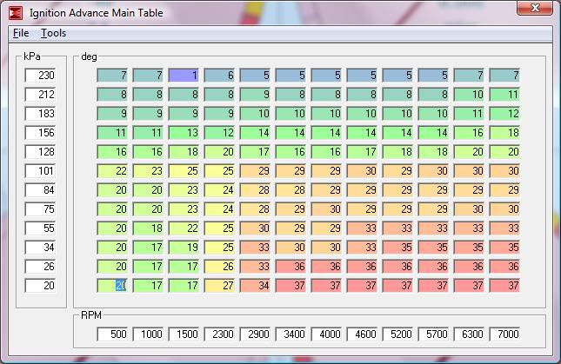This screenshot has width=561, height=364.
Task: Select advance cell at 230 kPa, 2300 RPM
Action: pos(219,76)
